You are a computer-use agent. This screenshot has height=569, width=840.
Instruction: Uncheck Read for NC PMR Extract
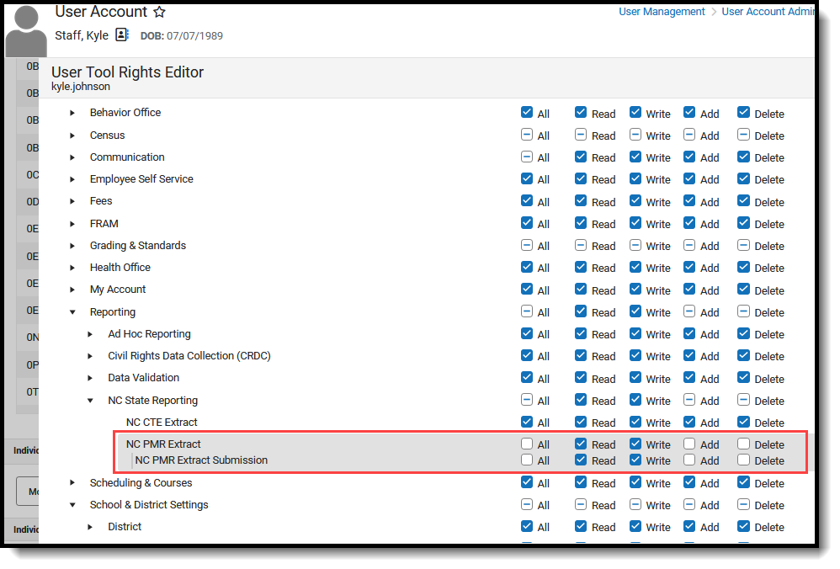click(x=581, y=444)
